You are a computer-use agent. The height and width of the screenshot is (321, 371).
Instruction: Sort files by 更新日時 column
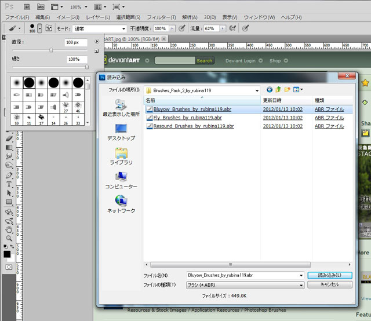286,100
